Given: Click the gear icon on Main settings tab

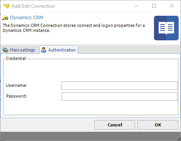Looking at the screenshot, I should 5,50.
